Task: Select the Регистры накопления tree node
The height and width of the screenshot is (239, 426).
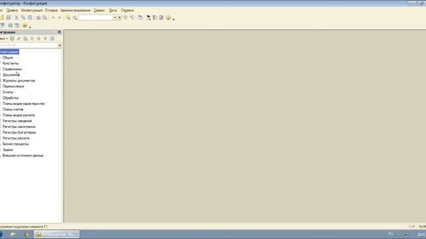Action: coord(19,127)
